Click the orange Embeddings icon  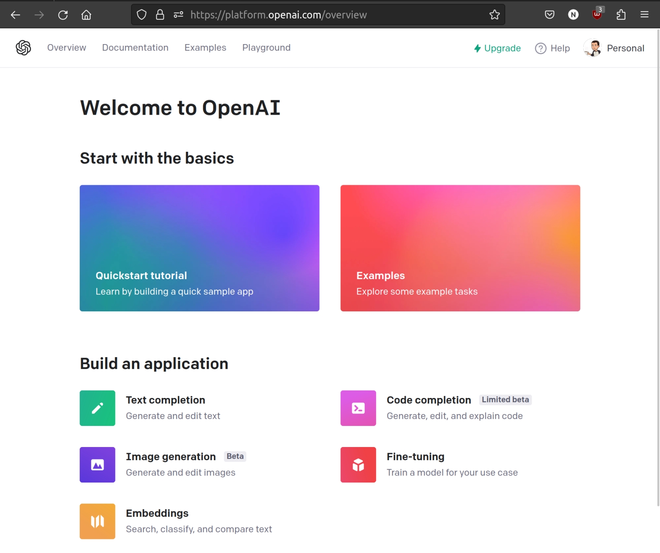pos(97,521)
